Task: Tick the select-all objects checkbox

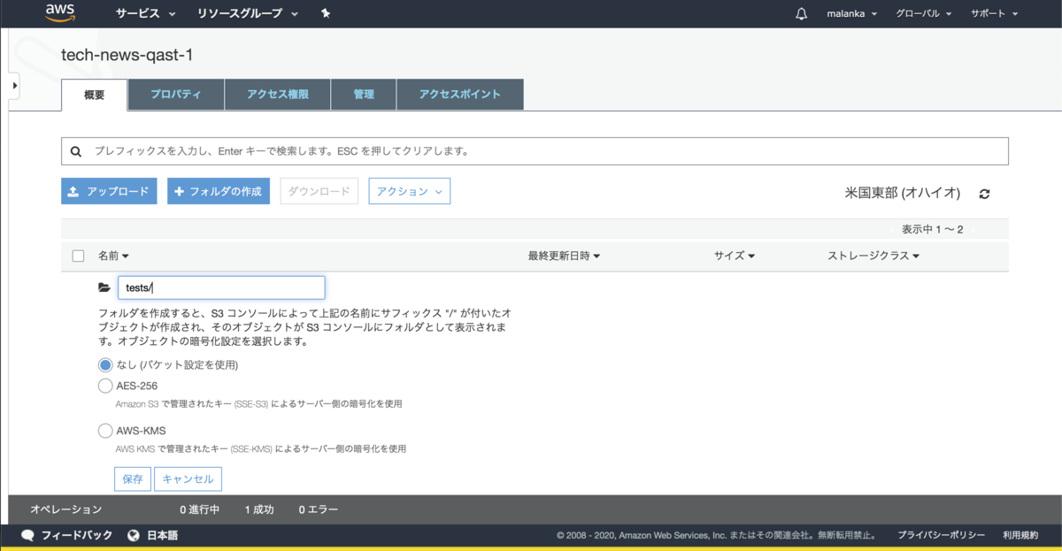Action: [x=78, y=256]
